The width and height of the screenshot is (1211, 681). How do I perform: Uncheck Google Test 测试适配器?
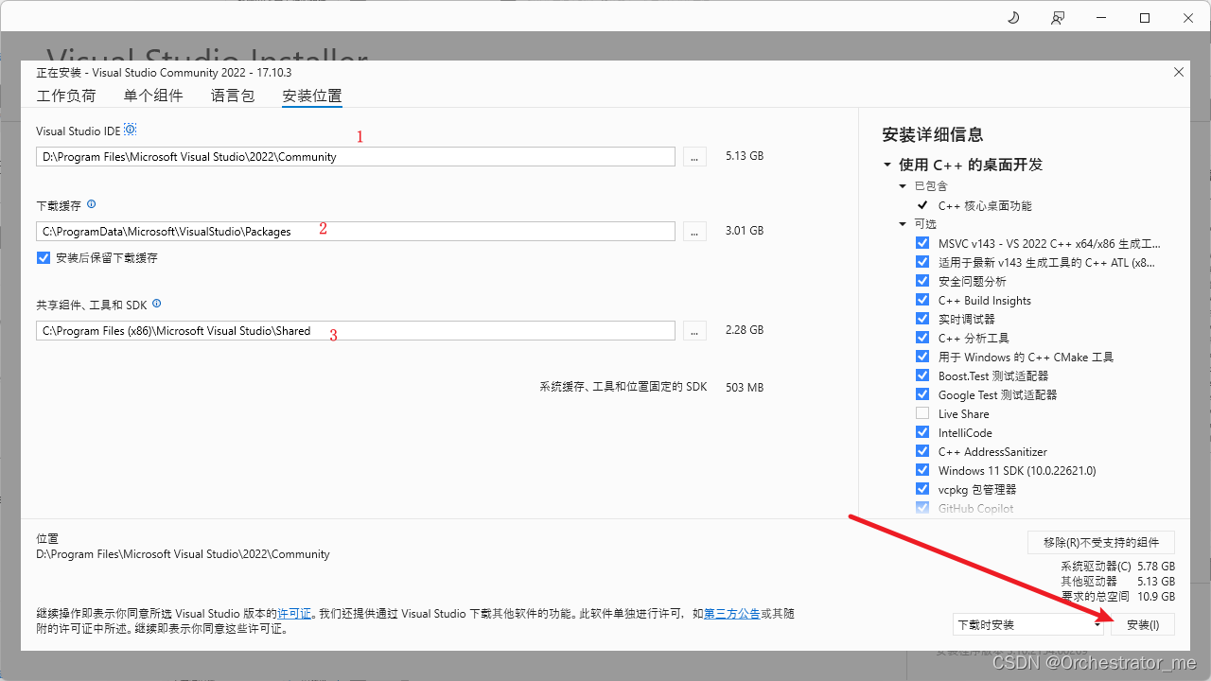[922, 394]
